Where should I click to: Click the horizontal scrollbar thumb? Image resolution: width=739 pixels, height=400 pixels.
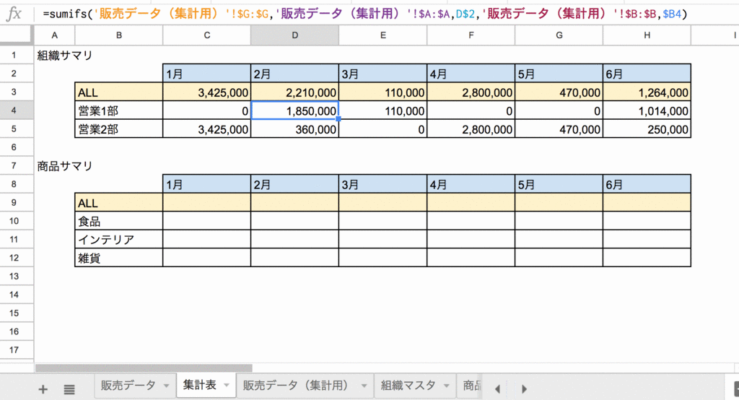144,368
